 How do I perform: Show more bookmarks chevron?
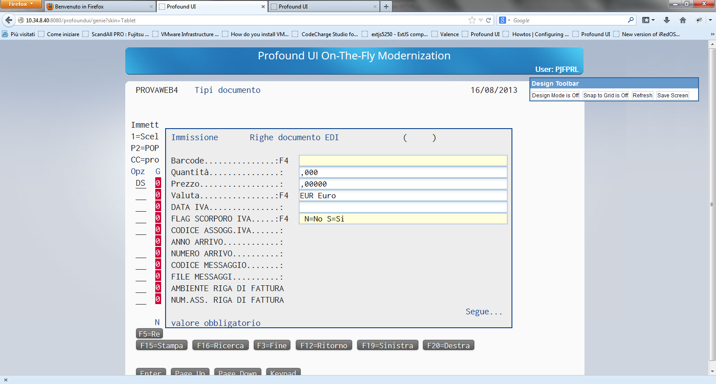click(x=712, y=34)
